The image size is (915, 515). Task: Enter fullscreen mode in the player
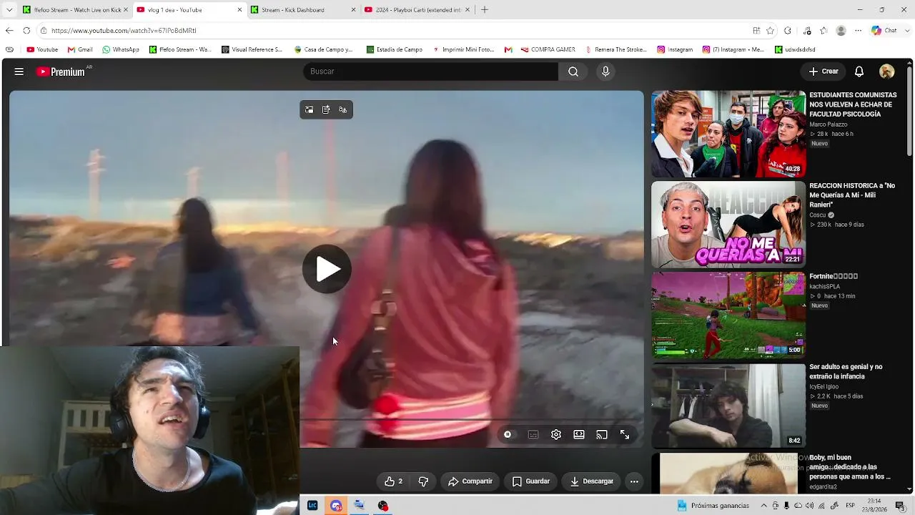point(625,434)
